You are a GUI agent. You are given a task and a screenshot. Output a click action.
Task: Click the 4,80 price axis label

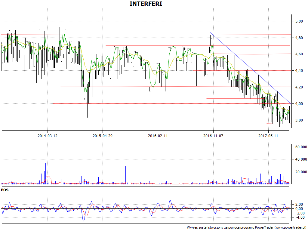(299, 38)
